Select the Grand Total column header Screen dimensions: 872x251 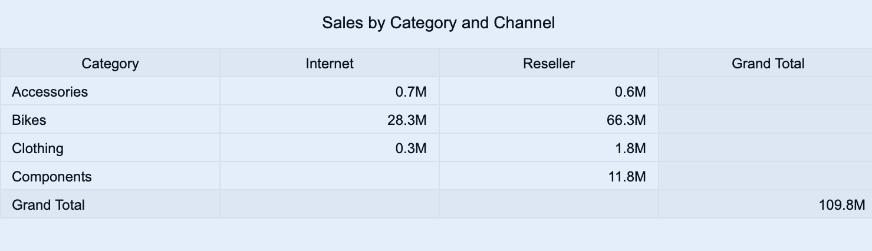(x=768, y=63)
